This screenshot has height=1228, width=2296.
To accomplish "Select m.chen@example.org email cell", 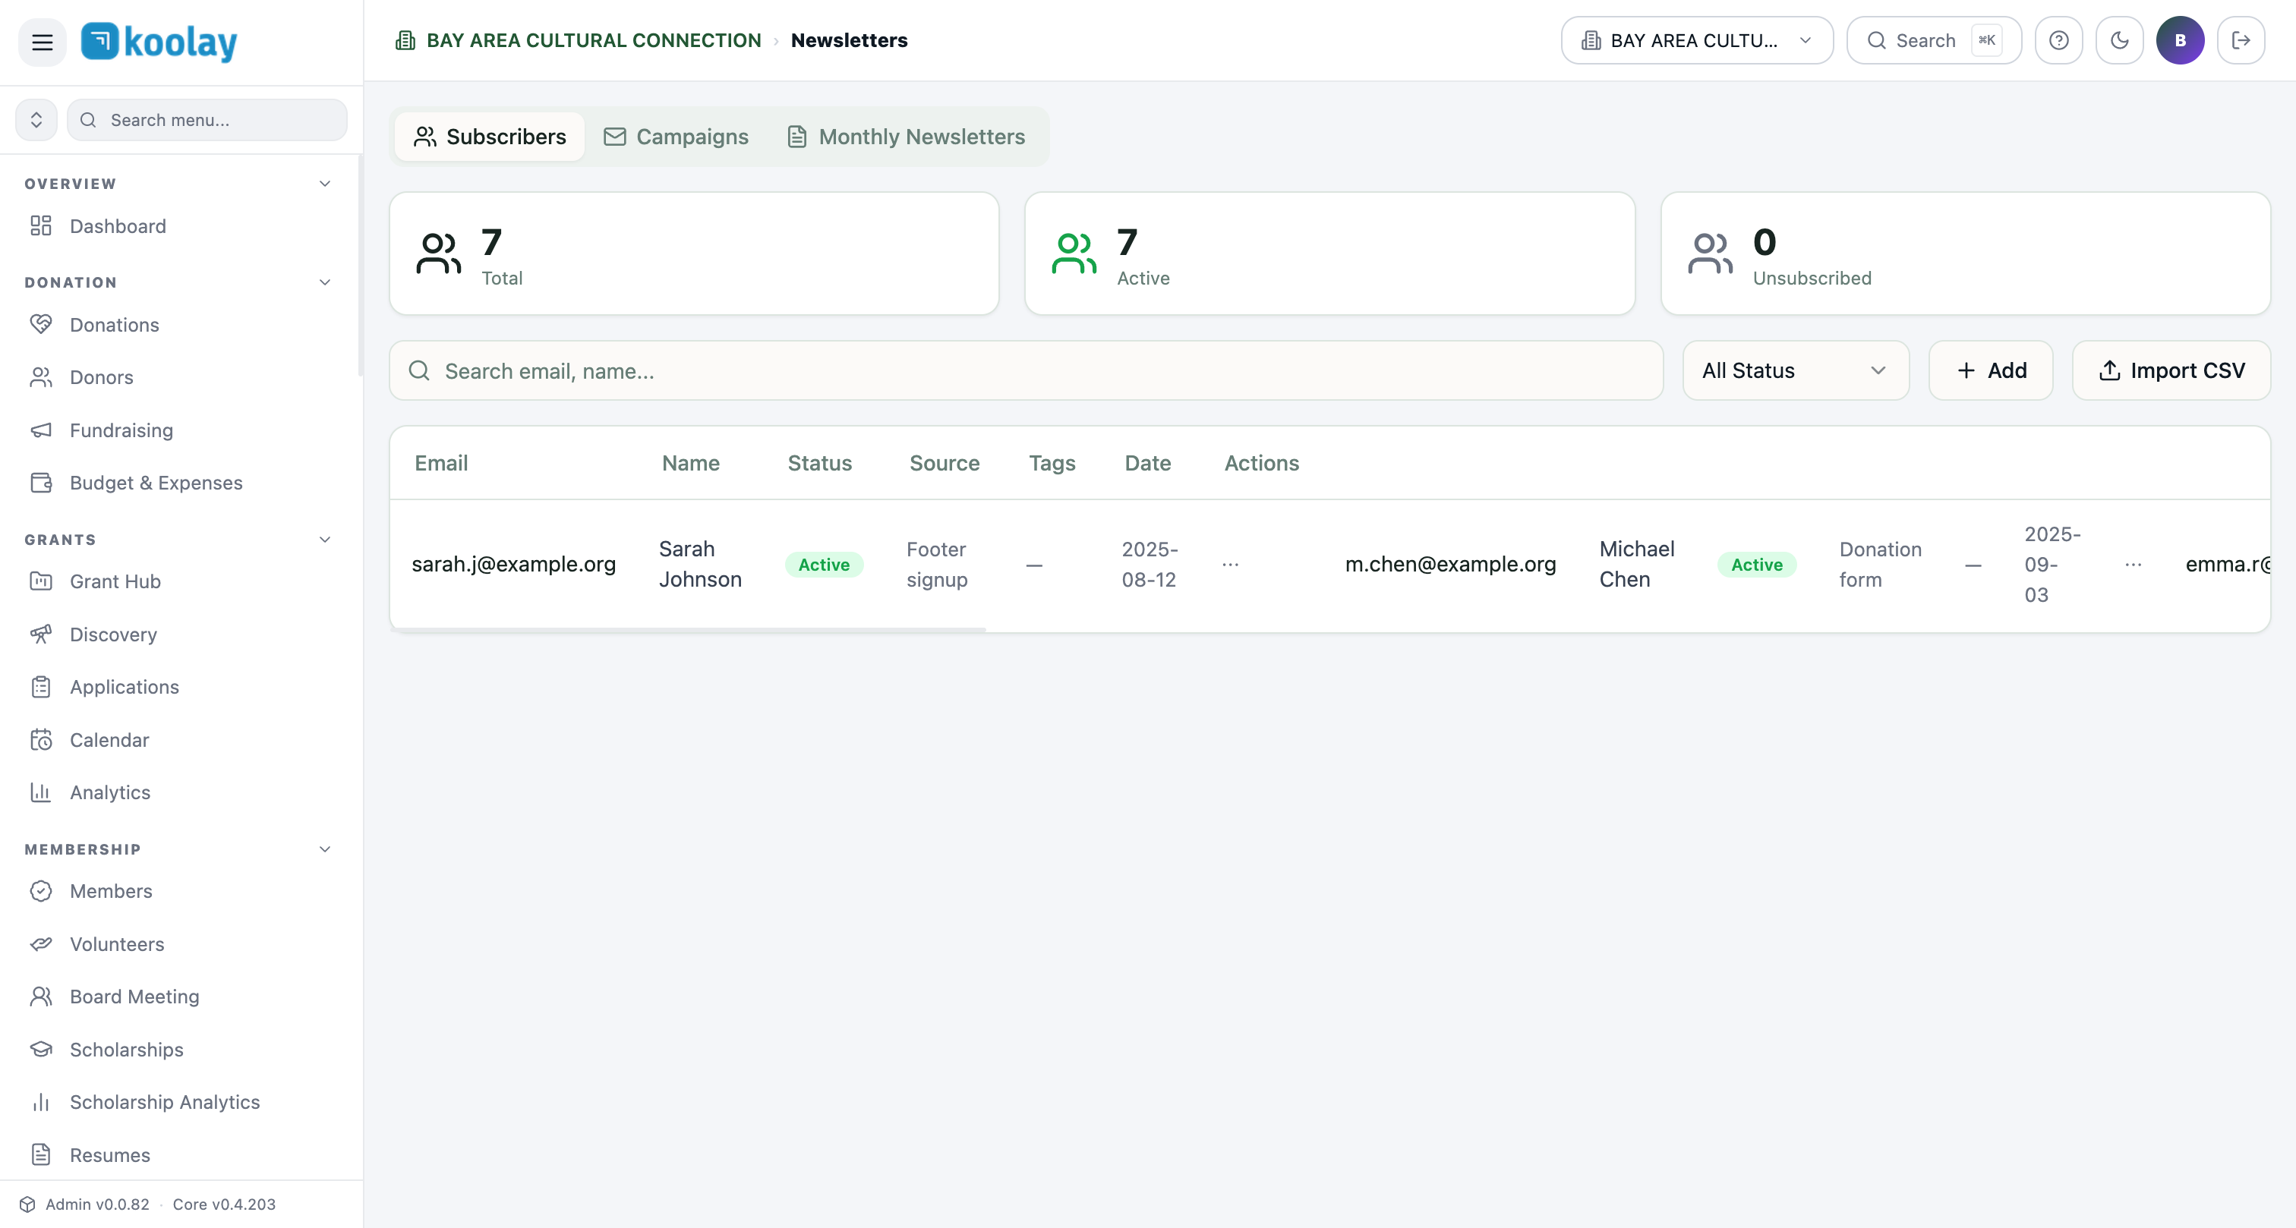I will 1450,565.
